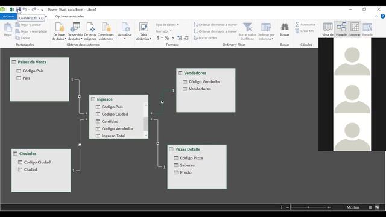Open Conexiones existentes
Viewport: 386px width, 217px height.
tap(106, 31)
